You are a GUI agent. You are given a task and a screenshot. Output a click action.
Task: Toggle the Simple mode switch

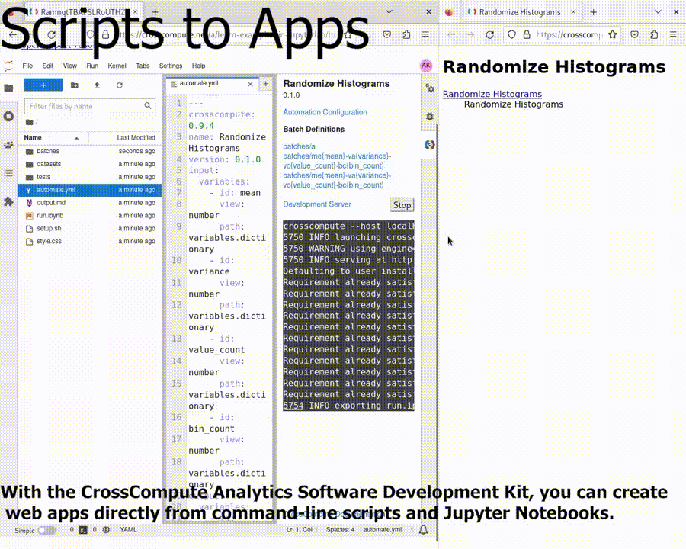(x=46, y=530)
